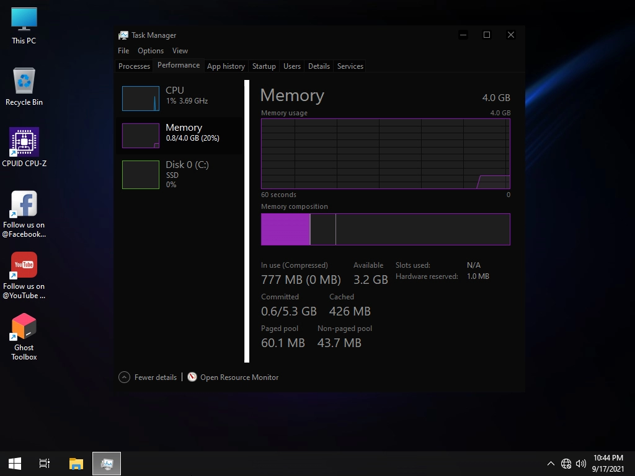This screenshot has width=635, height=476.
Task: Open the Recycle Bin icon
Action: point(24,87)
